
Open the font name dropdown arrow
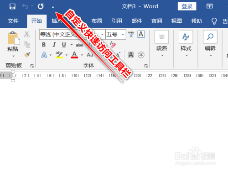(102, 35)
